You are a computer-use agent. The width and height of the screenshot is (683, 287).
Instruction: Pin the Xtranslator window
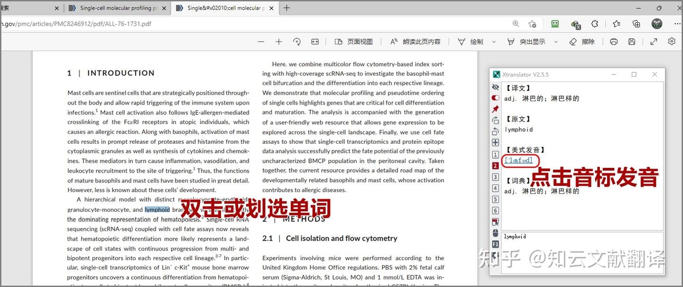(495, 109)
